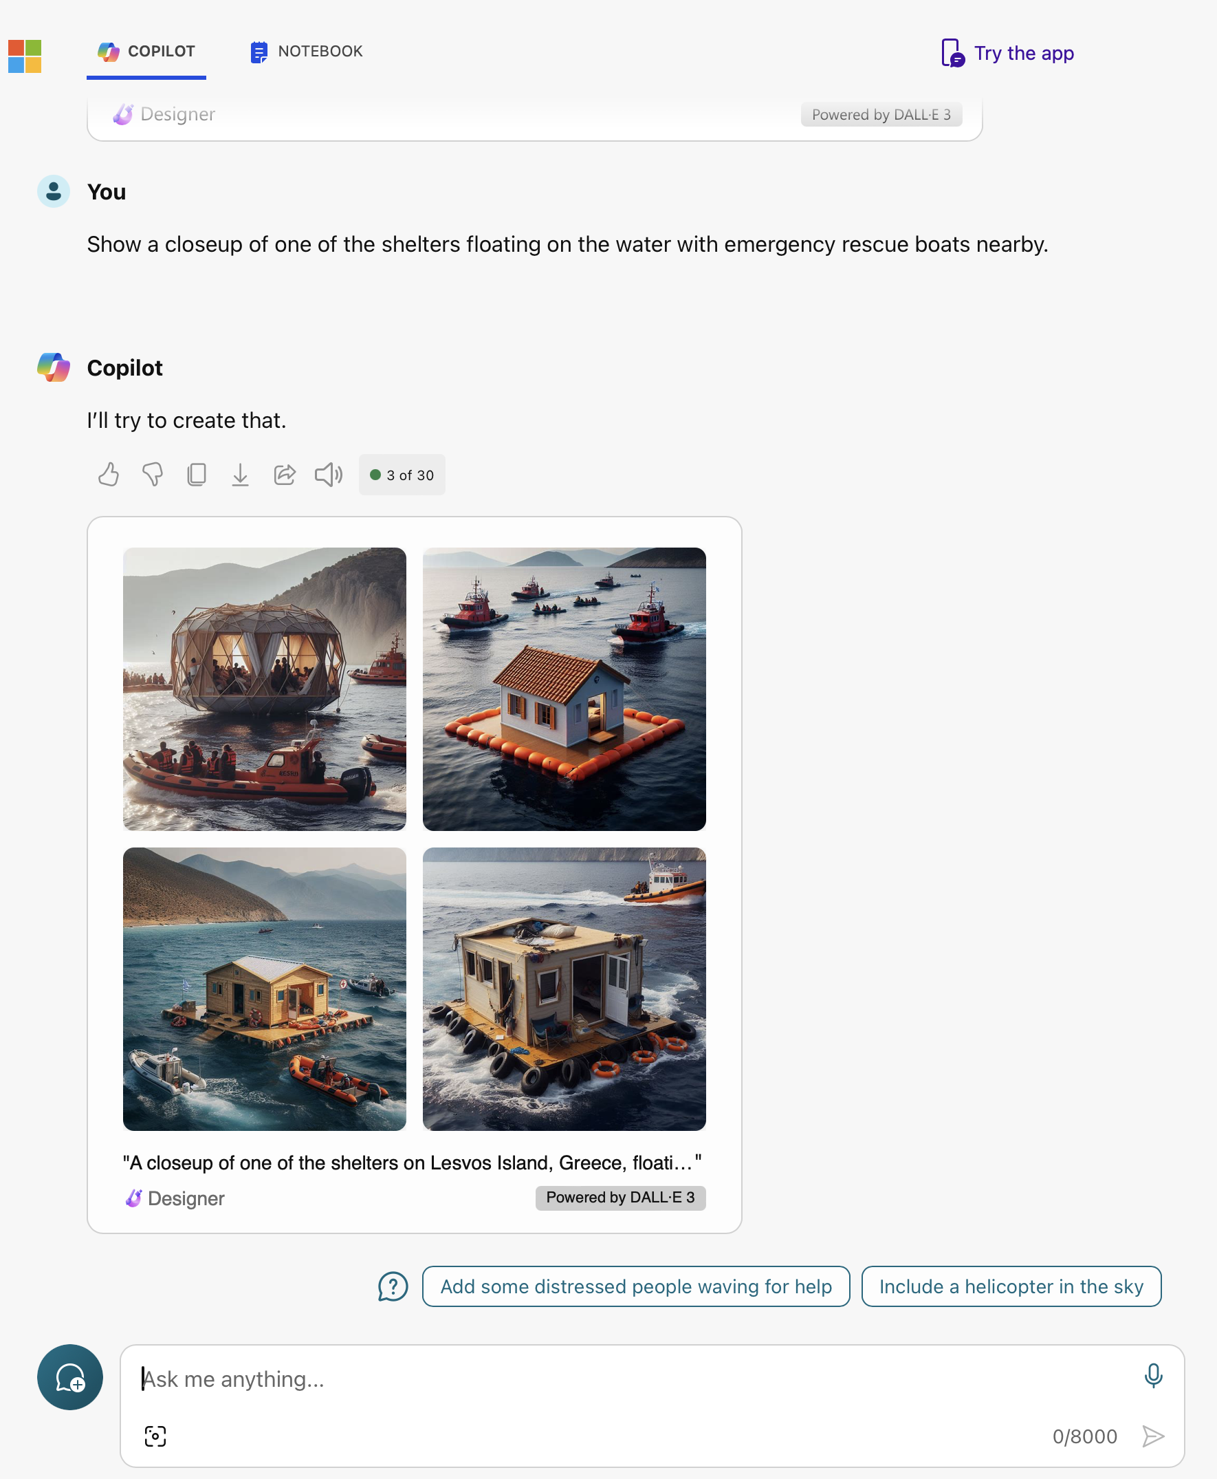Open the Microsoft logo home link

[x=25, y=56]
